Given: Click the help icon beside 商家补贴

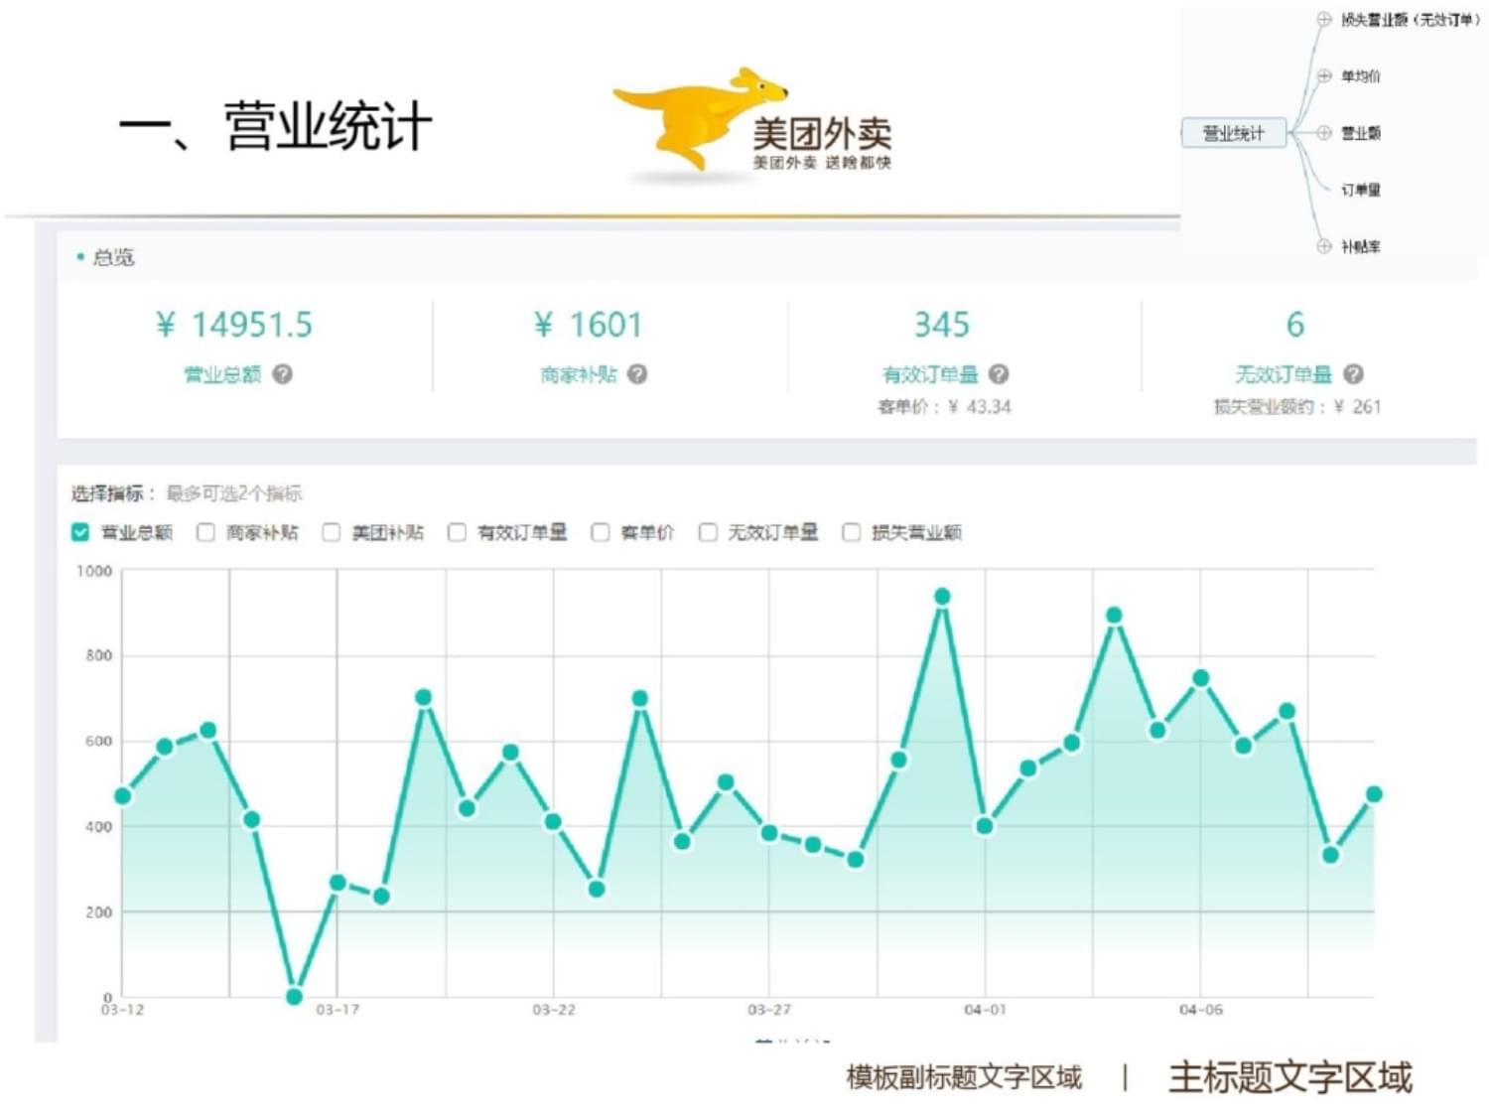Looking at the screenshot, I should coord(638,374).
